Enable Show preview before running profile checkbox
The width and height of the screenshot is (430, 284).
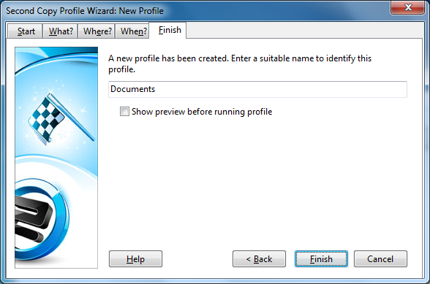coord(124,112)
